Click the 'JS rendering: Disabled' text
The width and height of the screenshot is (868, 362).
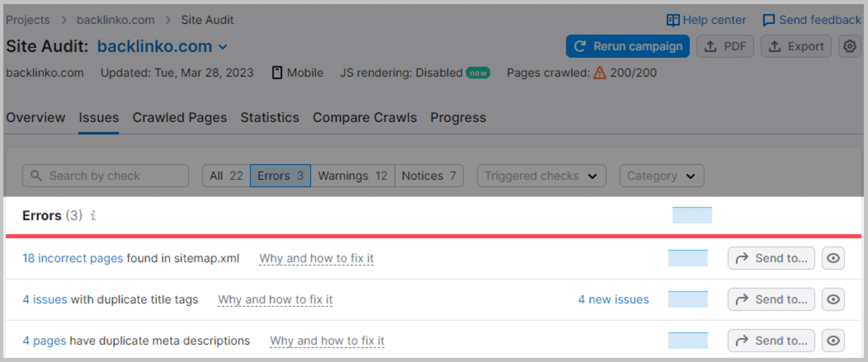pyautogui.click(x=401, y=73)
